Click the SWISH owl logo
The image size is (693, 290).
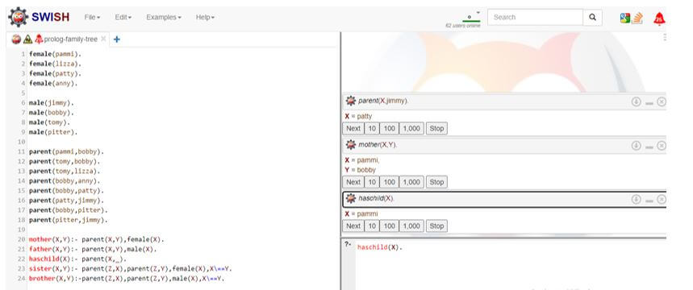pos(18,17)
